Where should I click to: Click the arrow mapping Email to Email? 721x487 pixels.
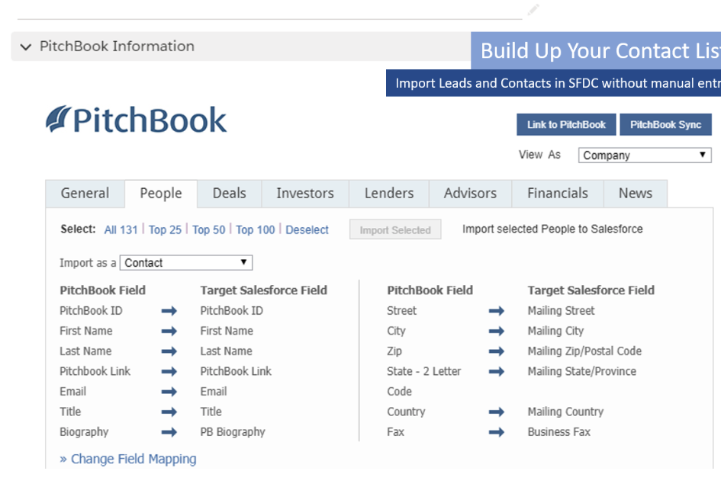[167, 391]
